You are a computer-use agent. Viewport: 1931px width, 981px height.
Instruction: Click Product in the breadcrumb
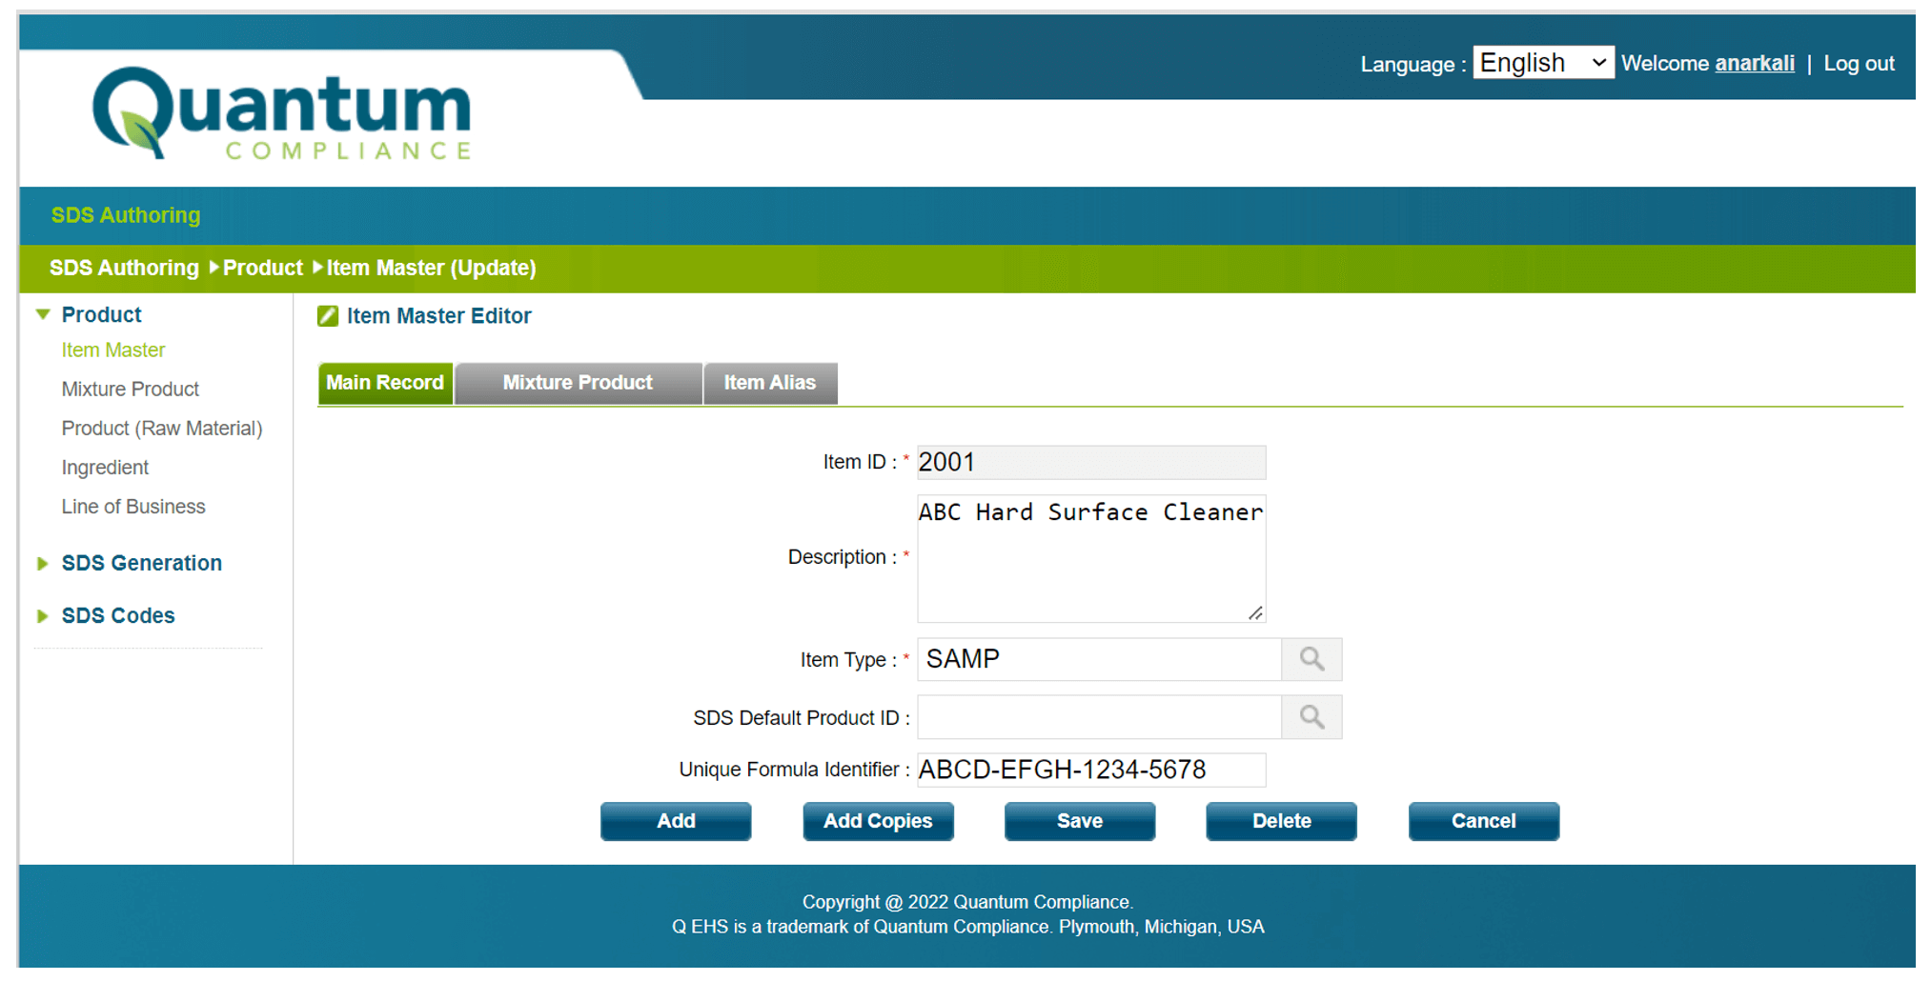coord(263,268)
